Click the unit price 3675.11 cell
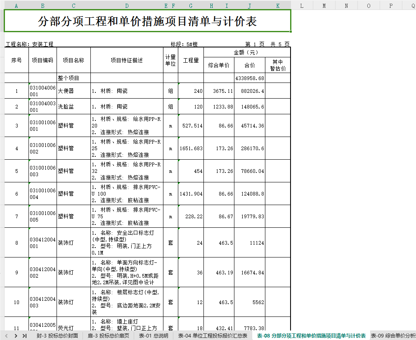The image size is (416, 340). pos(219,91)
